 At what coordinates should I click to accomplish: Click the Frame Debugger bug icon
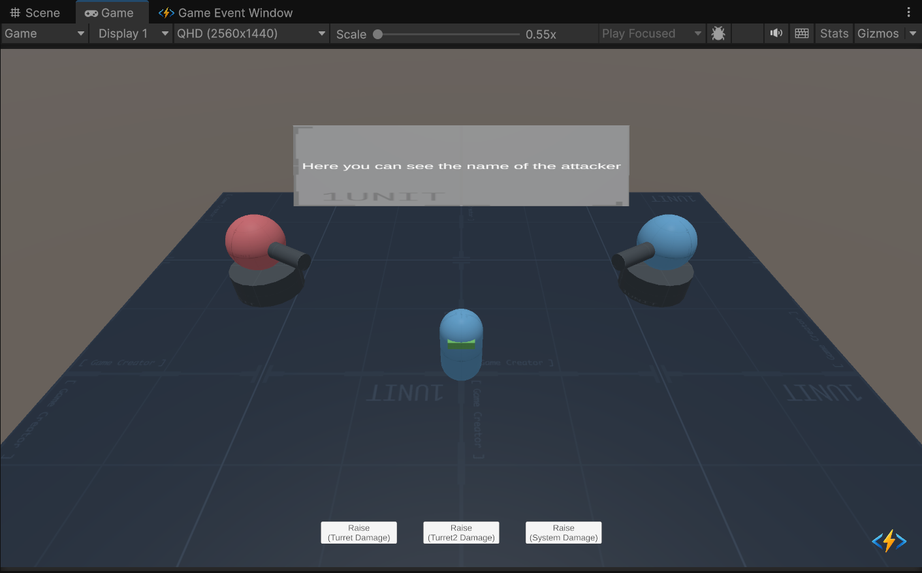point(718,33)
